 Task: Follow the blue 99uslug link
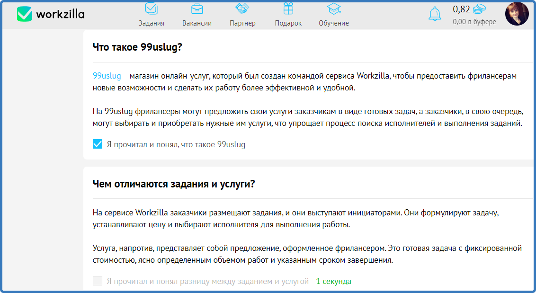107,76
